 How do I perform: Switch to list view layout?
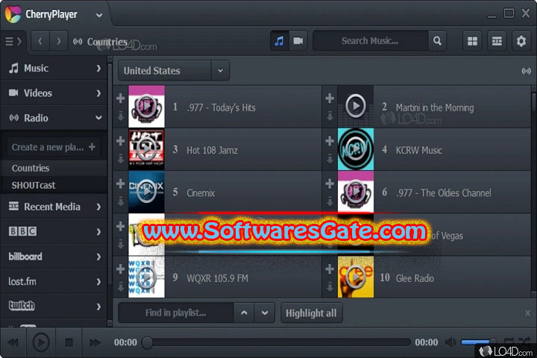tap(497, 41)
